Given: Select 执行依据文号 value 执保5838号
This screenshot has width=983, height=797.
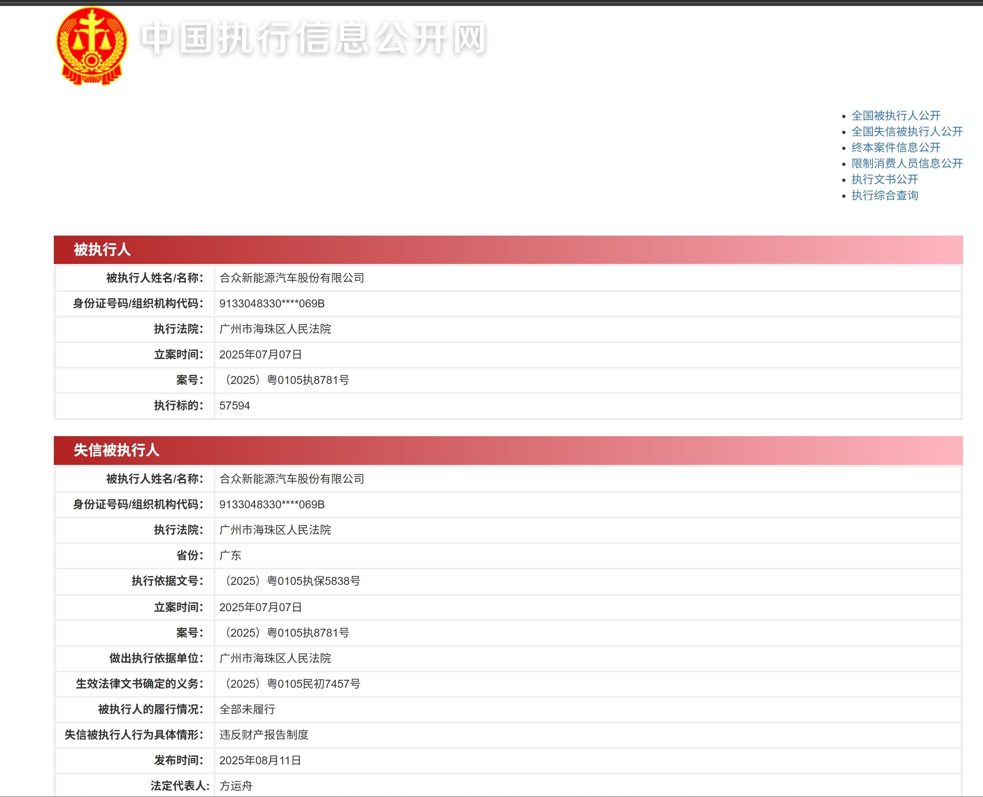Looking at the screenshot, I should [x=291, y=581].
